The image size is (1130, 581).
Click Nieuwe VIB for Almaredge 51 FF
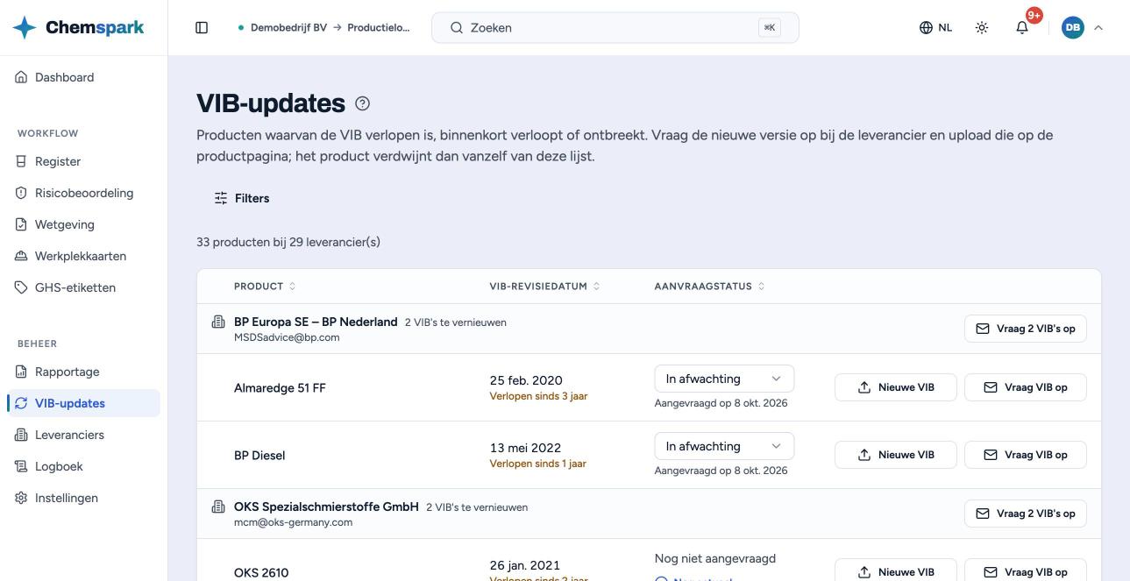click(895, 387)
